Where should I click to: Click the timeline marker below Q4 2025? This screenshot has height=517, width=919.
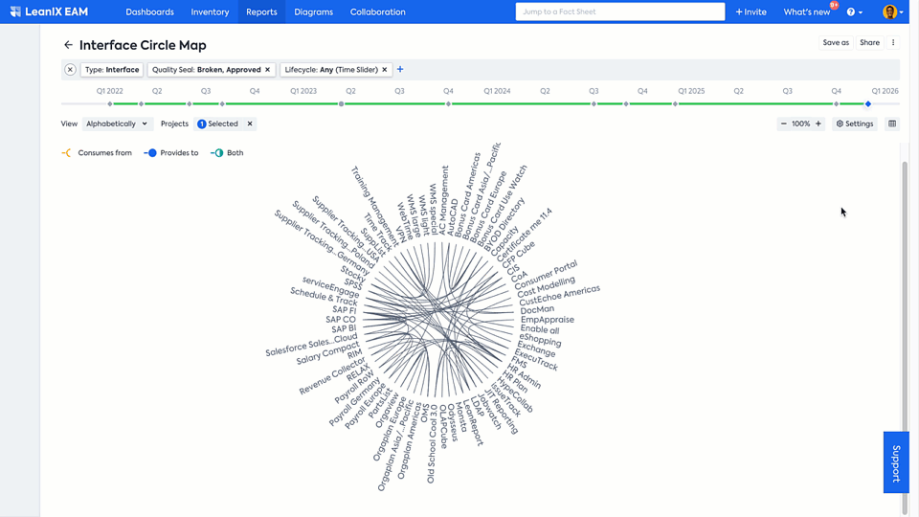837,103
